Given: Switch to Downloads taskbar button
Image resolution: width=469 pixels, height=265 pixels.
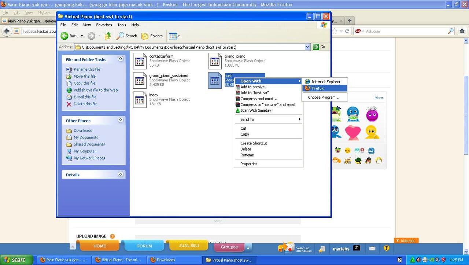Looking at the screenshot, I should pyautogui.click(x=174, y=260).
